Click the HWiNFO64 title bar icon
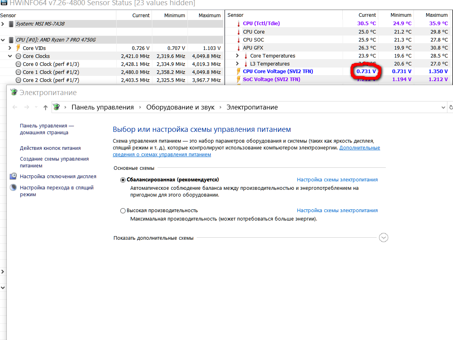The width and height of the screenshot is (453, 340). coord(4,3)
